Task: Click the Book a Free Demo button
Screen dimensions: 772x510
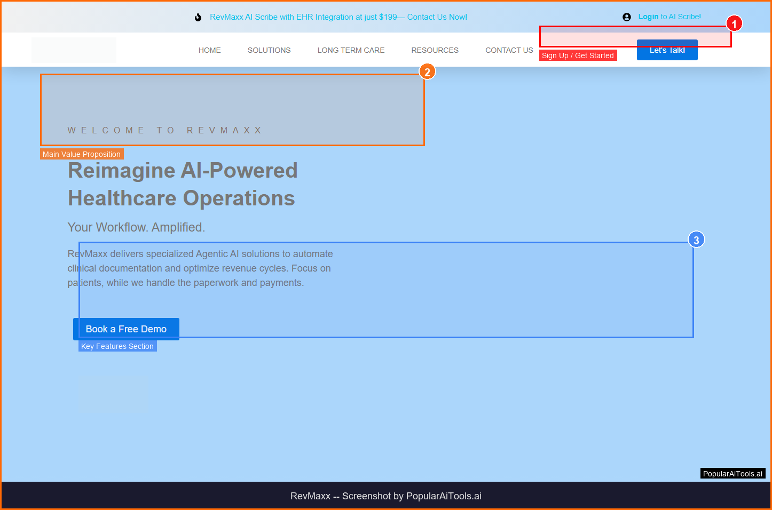Action: (x=126, y=329)
